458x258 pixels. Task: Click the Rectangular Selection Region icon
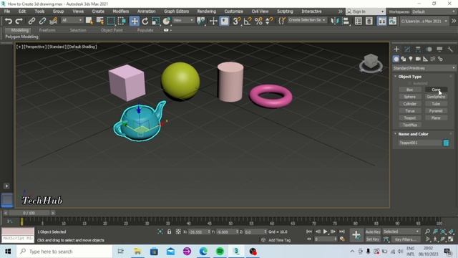(111, 21)
